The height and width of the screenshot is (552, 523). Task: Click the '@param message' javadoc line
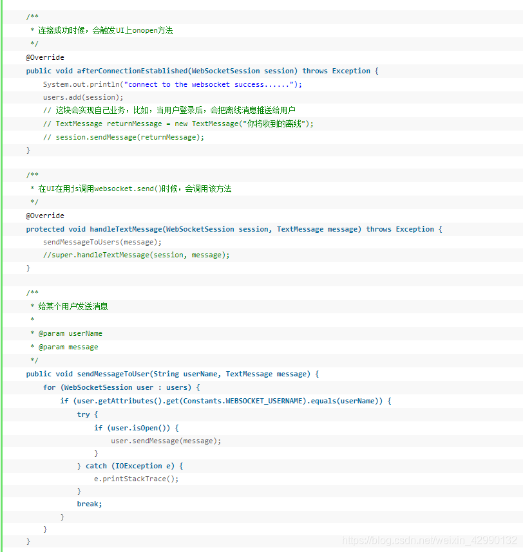(x=64, y=347)
